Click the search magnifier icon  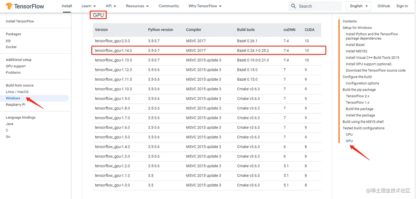click(x=293, y=6)
